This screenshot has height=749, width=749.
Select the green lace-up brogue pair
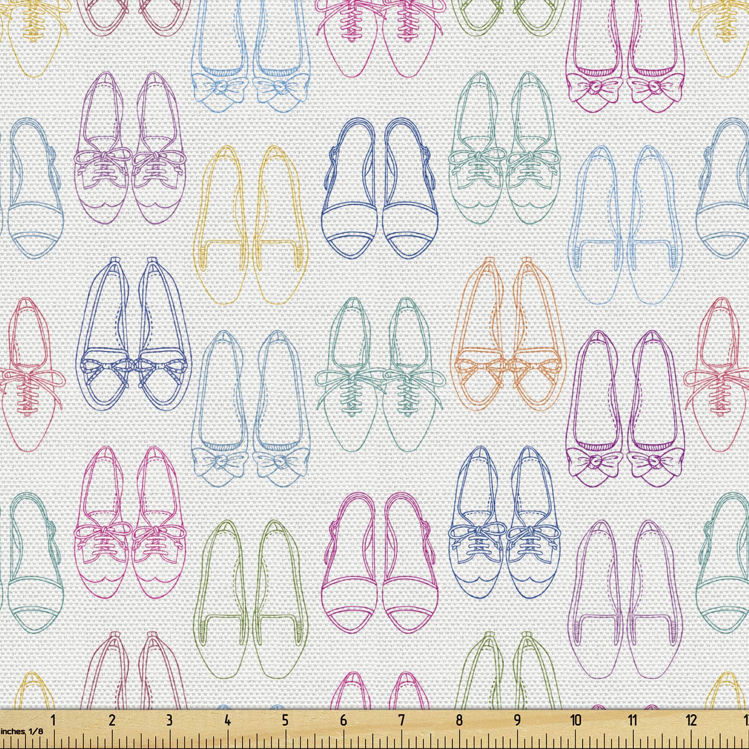pyautogui.click(x=505, y=148)
